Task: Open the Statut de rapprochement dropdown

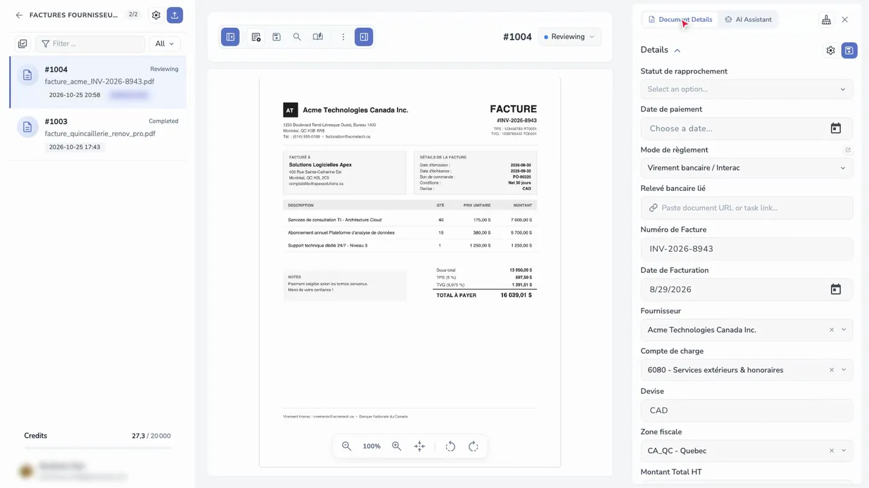Action: pyautogui.click(x=746, y=89)
